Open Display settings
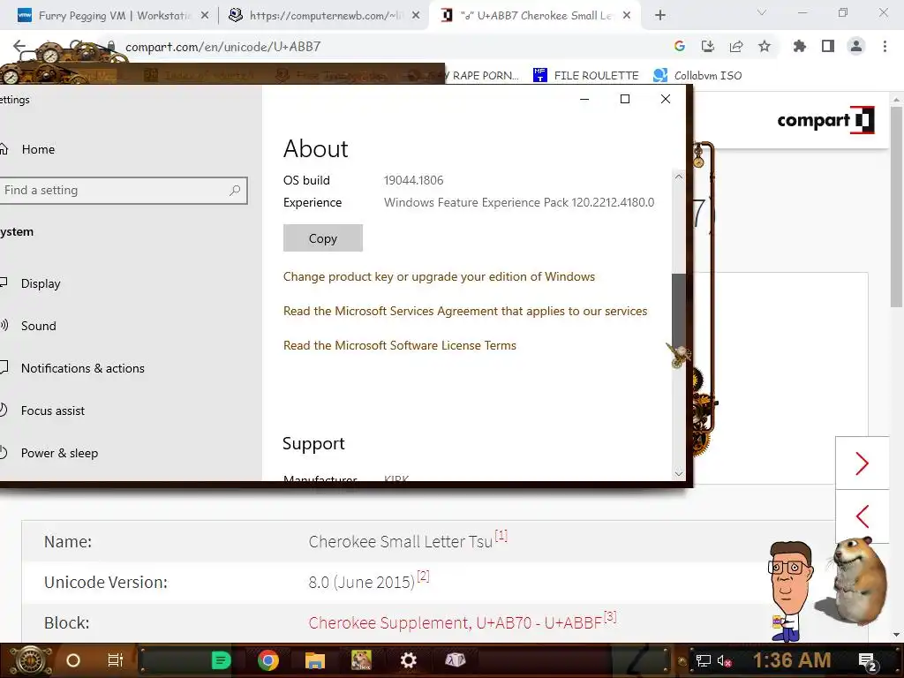This screenshot has width=904, height=678. click(x=41, y=283)
